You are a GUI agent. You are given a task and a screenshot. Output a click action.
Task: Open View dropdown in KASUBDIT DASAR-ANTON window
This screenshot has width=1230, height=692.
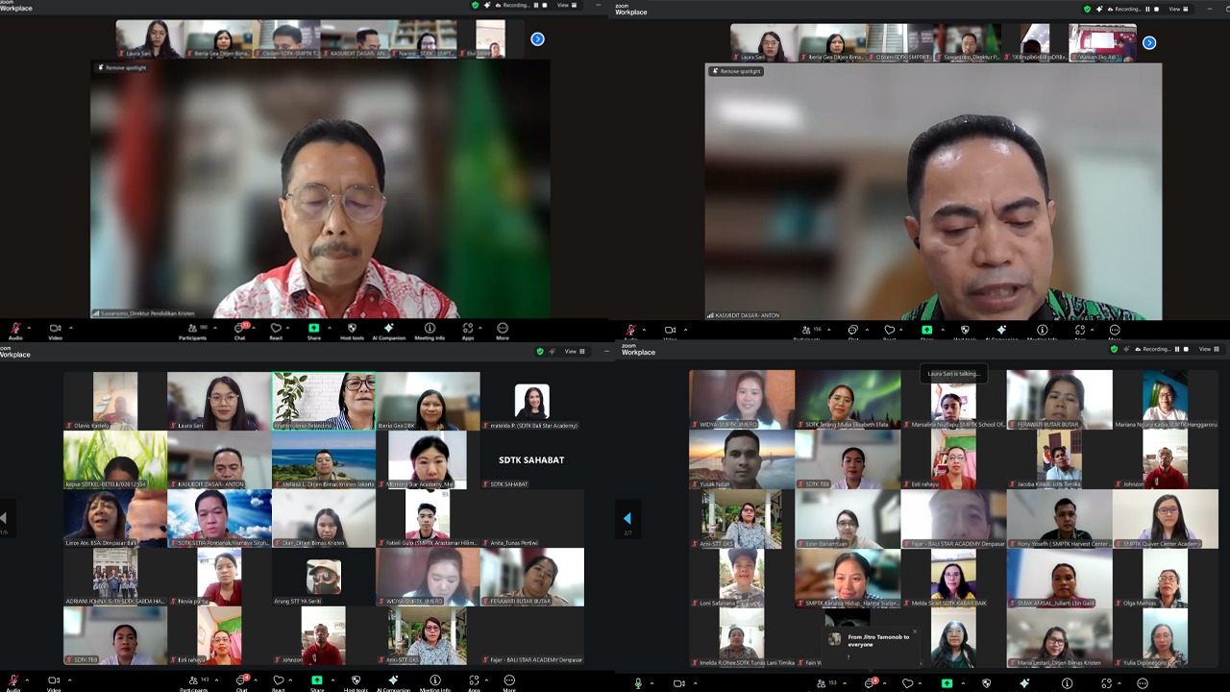(1177, 9)
